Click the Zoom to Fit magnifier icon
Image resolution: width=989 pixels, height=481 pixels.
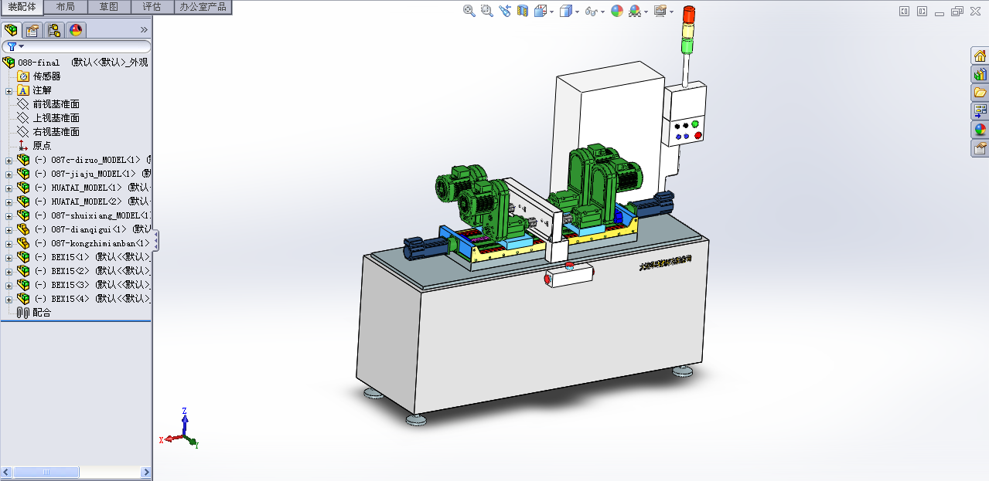tap(469, 11)
